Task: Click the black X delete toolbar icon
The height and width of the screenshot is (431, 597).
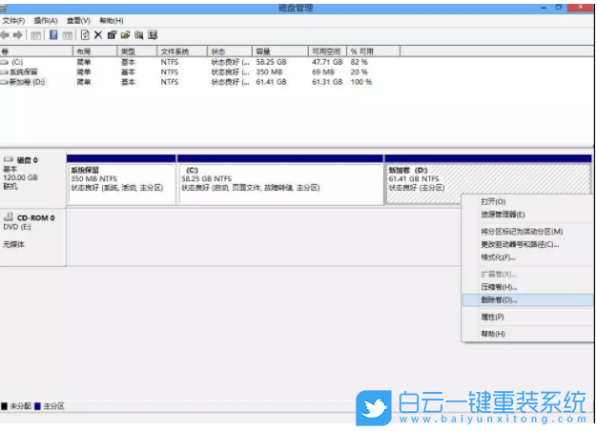Action: 97,34
